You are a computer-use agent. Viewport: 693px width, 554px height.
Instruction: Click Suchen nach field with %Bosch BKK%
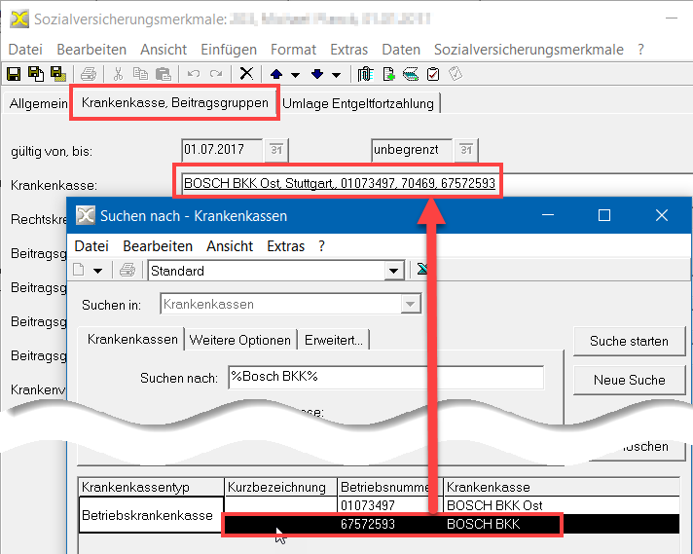385,377
